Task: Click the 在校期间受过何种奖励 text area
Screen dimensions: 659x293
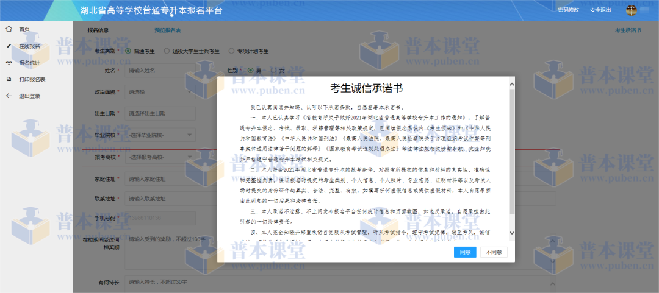Action: [x=342, y=252]
